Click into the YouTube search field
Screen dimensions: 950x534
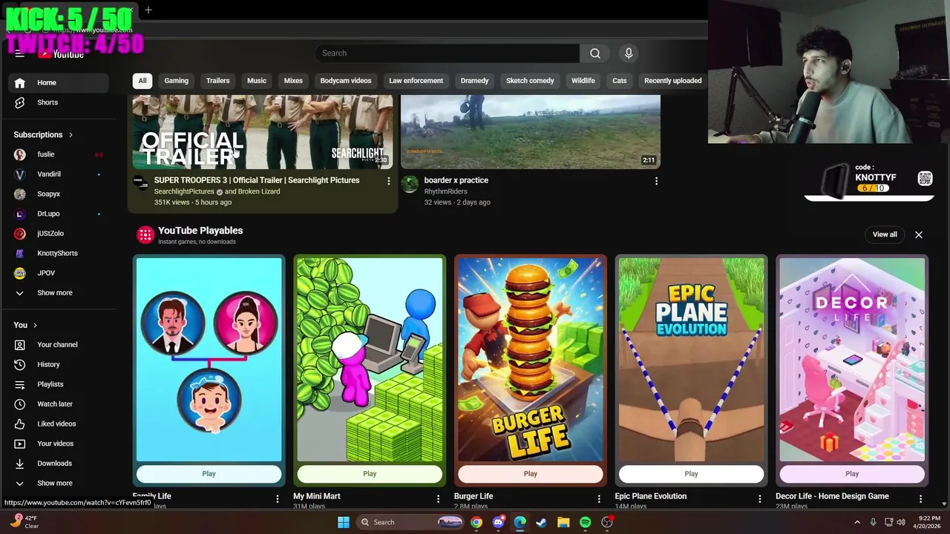tap(447, 53)
